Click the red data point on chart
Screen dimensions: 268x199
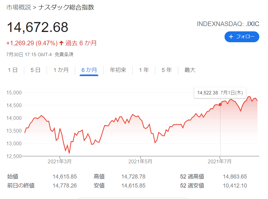click(220, 105)
